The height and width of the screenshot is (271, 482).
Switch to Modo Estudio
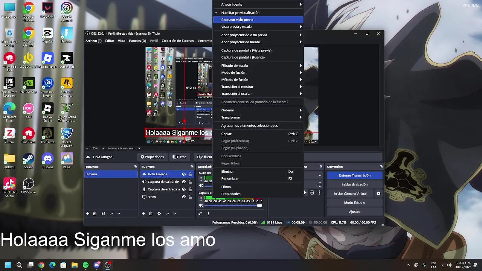[x=355, y=202]
